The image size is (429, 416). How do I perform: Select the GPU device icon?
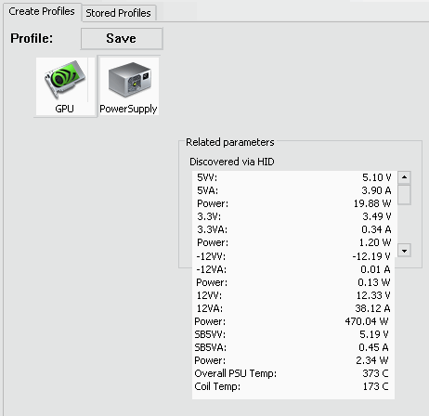[65, 86]
